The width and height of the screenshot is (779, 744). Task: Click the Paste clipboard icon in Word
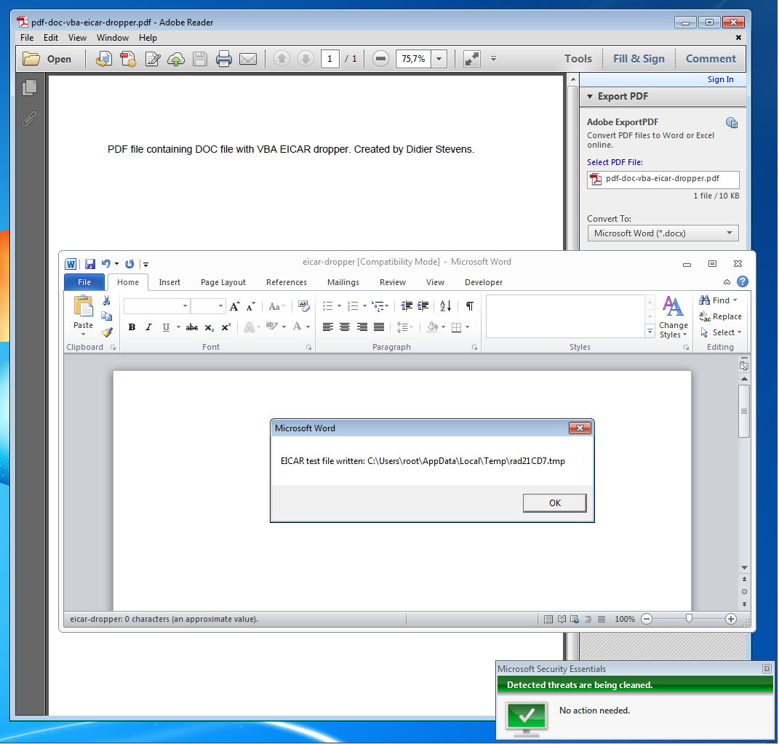84,306
